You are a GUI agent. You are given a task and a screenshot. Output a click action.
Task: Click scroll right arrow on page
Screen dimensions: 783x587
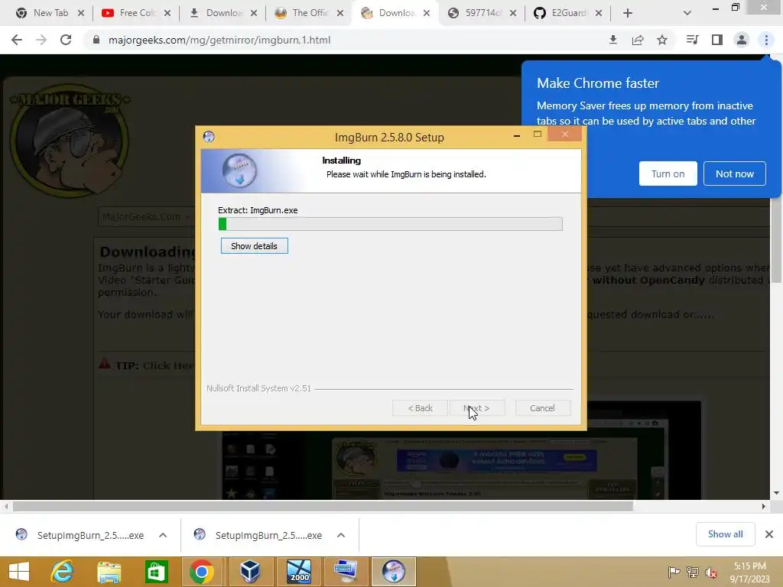click(764, 506)
